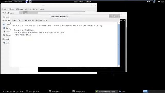Screen dimensions: 165x93
Task: Switch to the usr folder taskbar item
Action: coord(122,91)
